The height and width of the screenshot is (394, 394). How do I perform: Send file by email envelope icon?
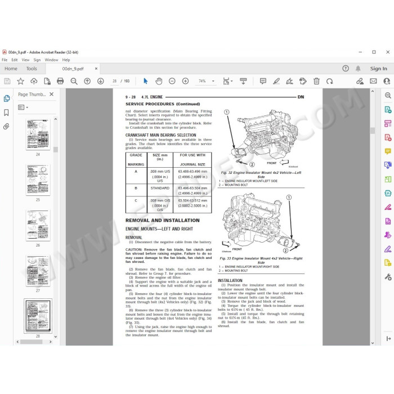click(373, 81)
